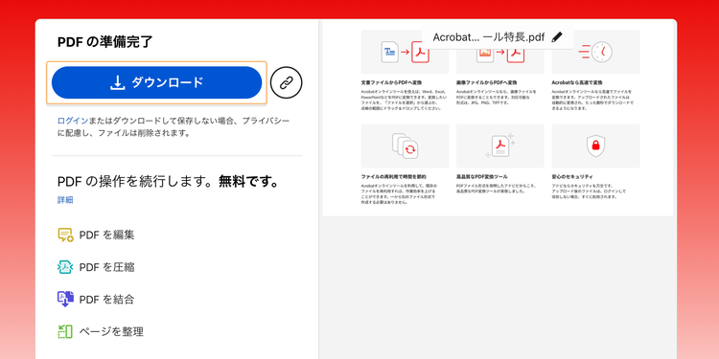Viewport: 719px width, 359px height.
Task: Click the file name Acrobat… ール特長.pdf
Action: (x=488, y=37)
